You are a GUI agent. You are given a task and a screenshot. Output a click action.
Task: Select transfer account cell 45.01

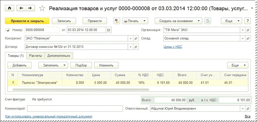click(234, 83)
